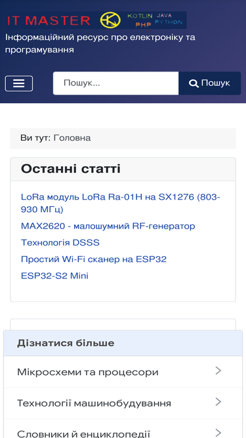Open MAX2620 малошумний RF-генератор article

(x=108, y=226)
